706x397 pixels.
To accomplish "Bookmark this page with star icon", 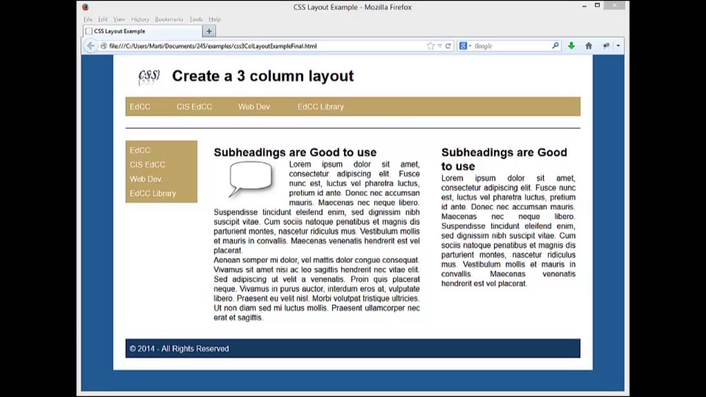I will (x=430, y=46).
